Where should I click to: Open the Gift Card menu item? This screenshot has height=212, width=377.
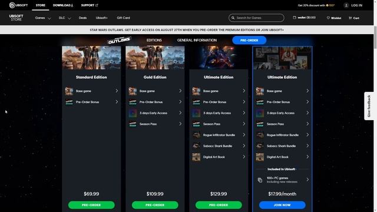click(x=123, y=18)
